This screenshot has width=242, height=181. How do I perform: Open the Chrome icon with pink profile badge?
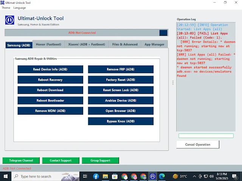pos(134,176)
